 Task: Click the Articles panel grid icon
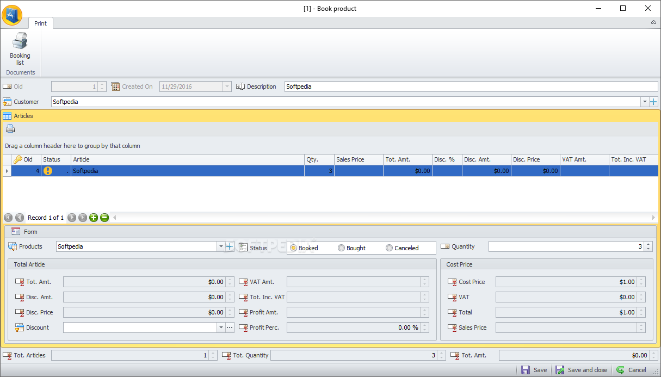coord(8,116)
